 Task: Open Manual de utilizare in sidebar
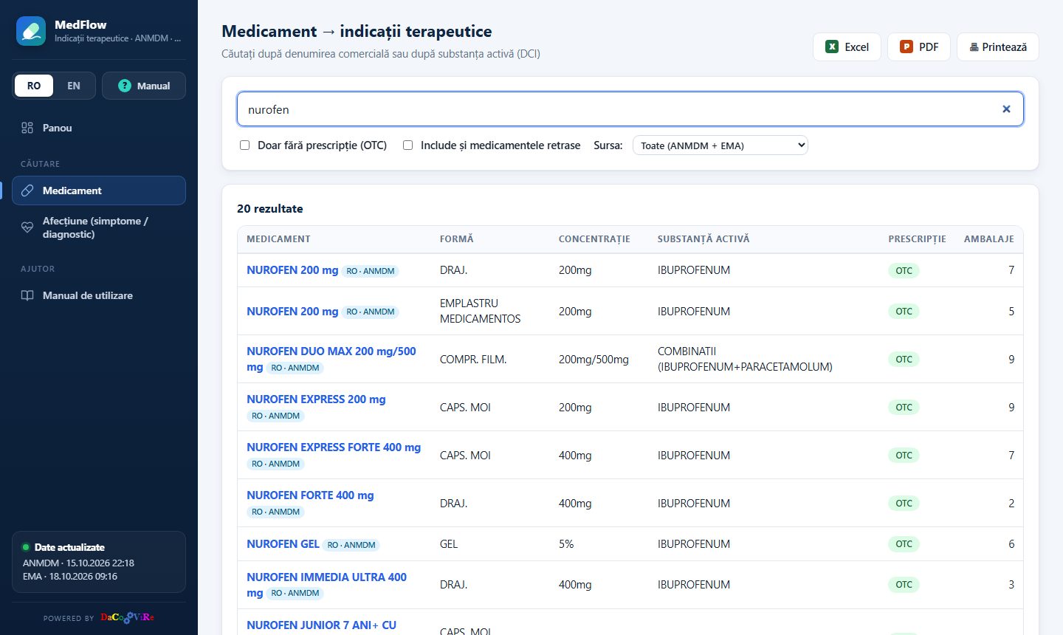[99, 295]
